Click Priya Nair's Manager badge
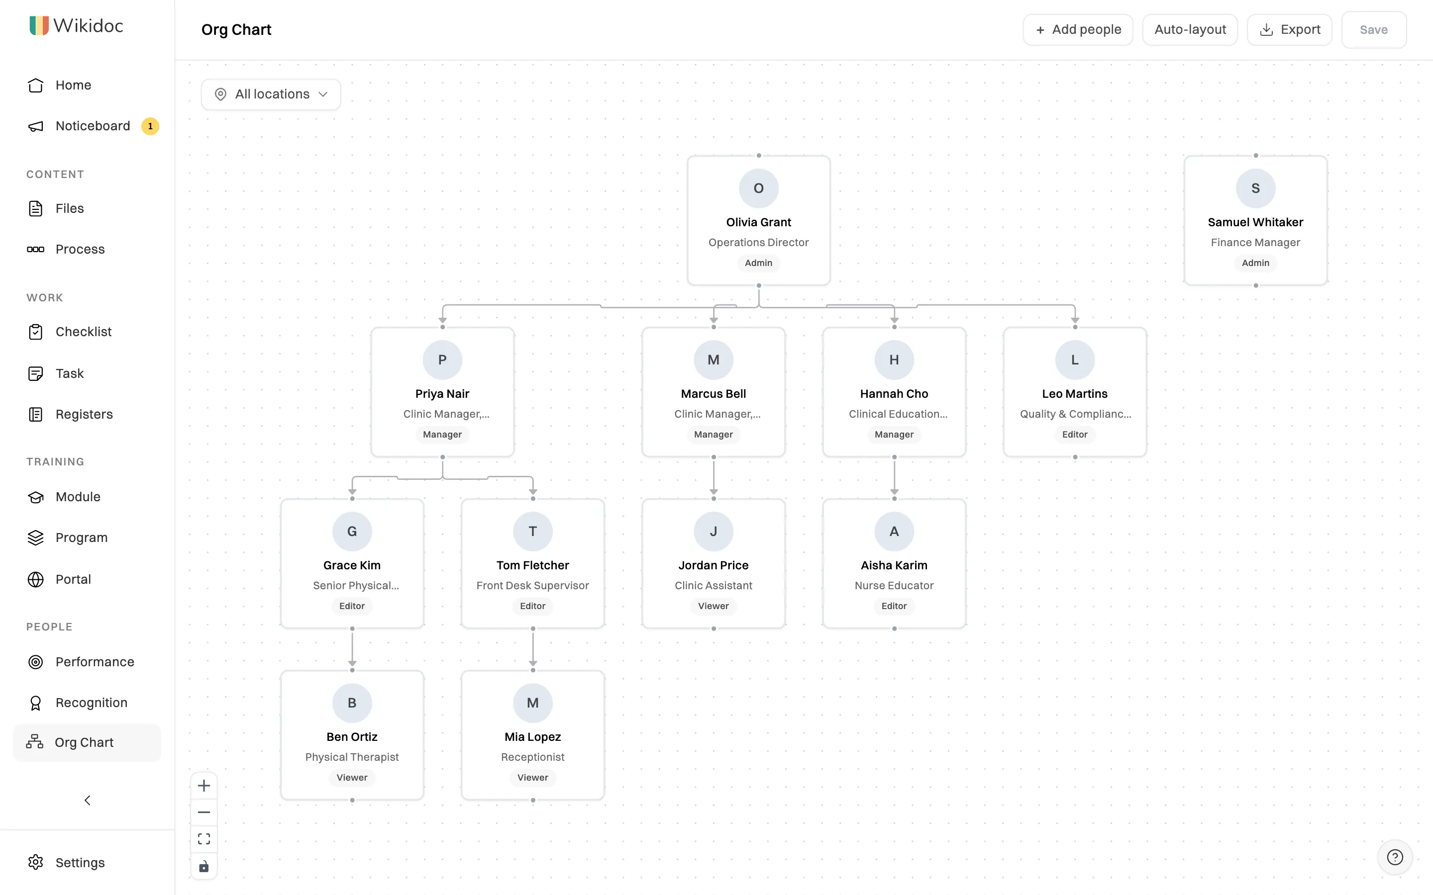 442,435
